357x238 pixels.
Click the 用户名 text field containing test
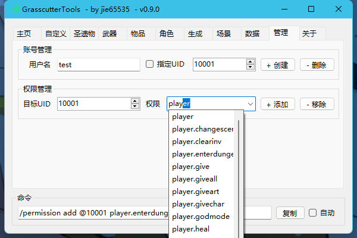click(x=98, y=64)
